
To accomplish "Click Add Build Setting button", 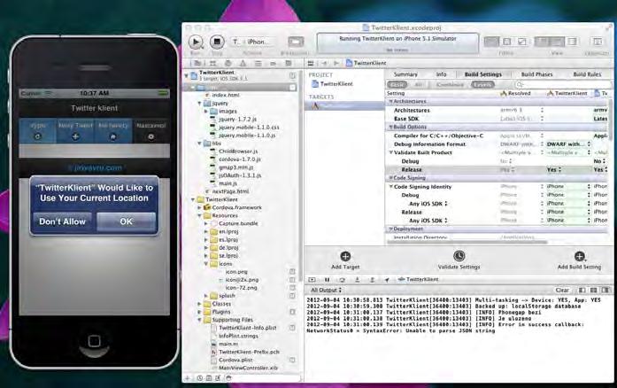I will [579, 260].
